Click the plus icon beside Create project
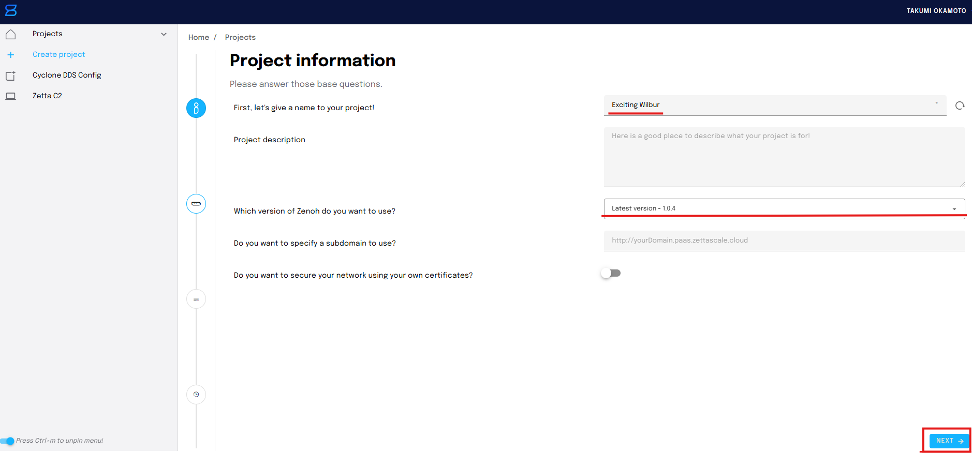Image resolution: width=972 pixels, height=453 pixels. [11, 55]
